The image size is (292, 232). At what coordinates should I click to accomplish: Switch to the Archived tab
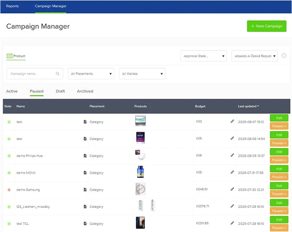85,91
